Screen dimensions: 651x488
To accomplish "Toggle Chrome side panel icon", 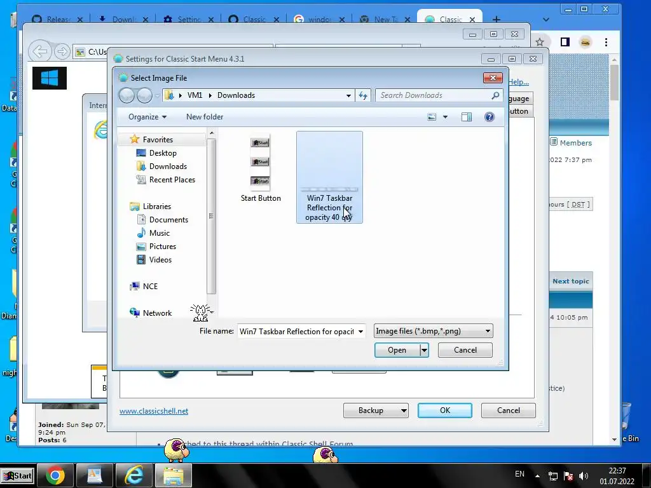I will pos(565,42).
